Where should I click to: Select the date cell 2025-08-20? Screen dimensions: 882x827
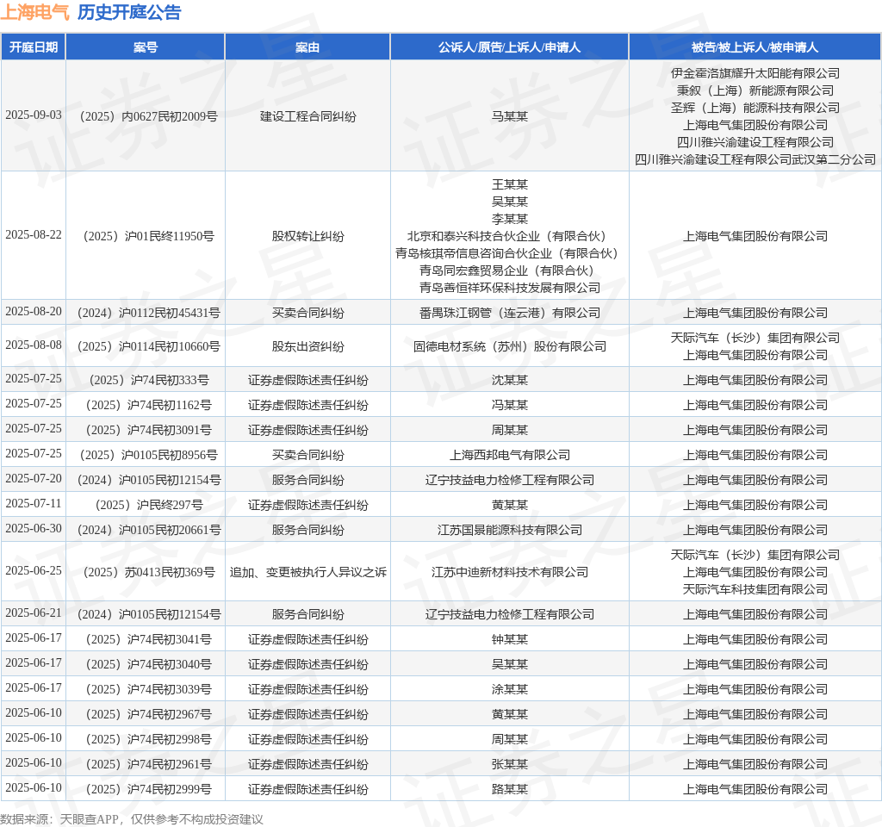pos(34,312)
